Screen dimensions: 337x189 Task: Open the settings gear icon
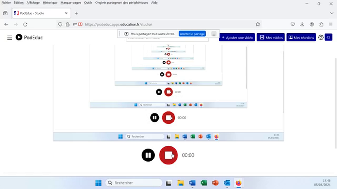320,38
